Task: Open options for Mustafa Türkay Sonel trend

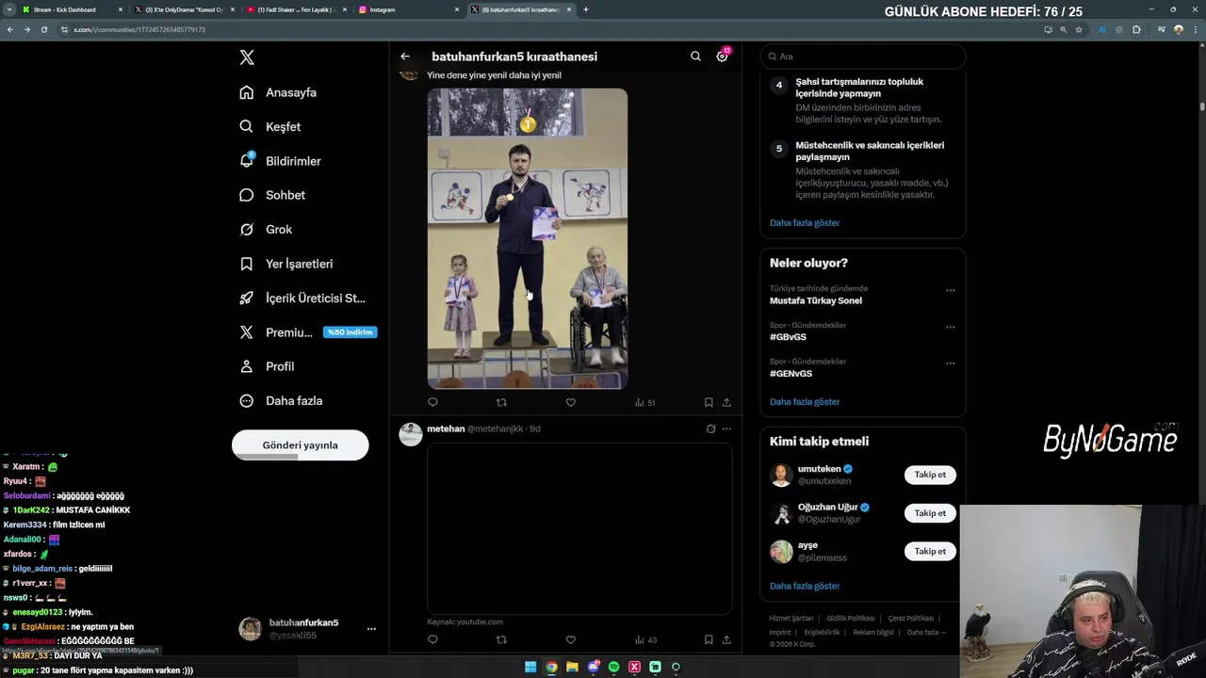Action: click(950, 290)
